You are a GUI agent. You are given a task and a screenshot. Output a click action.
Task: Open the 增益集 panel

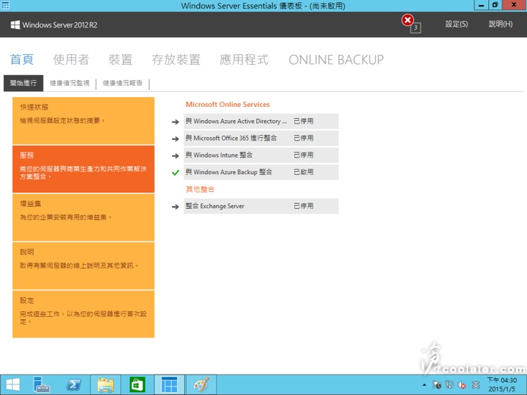[x=84, y=217]
